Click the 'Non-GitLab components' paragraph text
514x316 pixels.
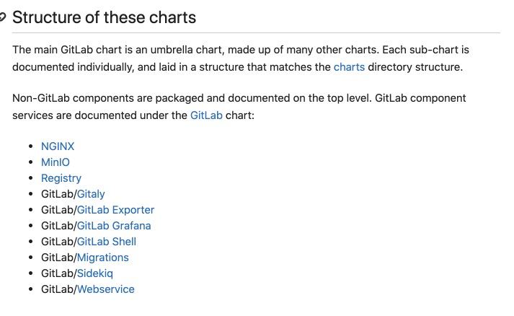[239, 107]
